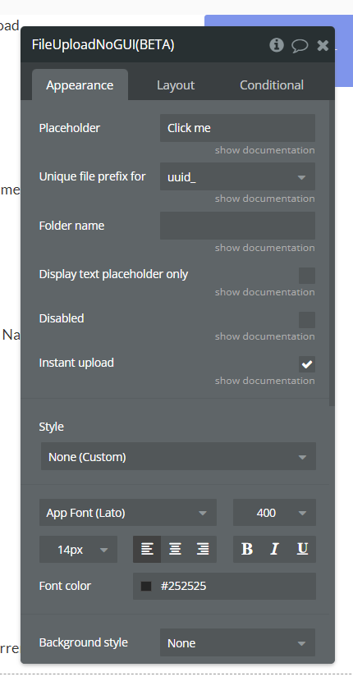Image resolution: width=353 pixels, height=681 pixels.
Task: Open App Font (Lato) dropdown
Action: pos(128,513)
